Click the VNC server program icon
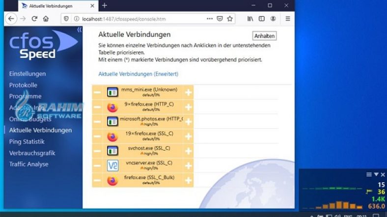The height and width of the screenshot is (217, 387). click(112, 165)
